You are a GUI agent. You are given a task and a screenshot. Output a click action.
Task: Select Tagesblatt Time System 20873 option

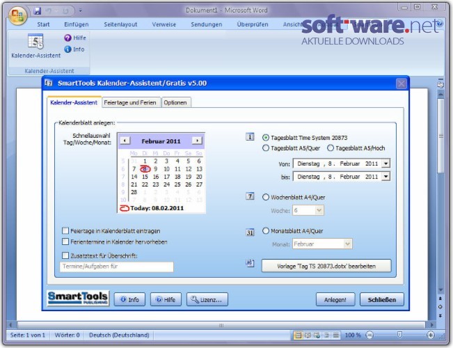(266, 138)
